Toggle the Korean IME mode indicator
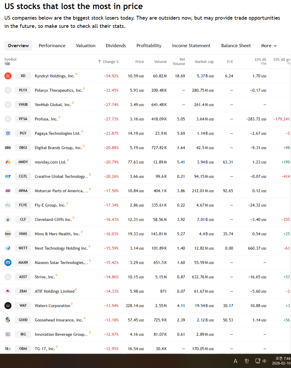Viewport: 291px width, 368px height. coord(247,361)
